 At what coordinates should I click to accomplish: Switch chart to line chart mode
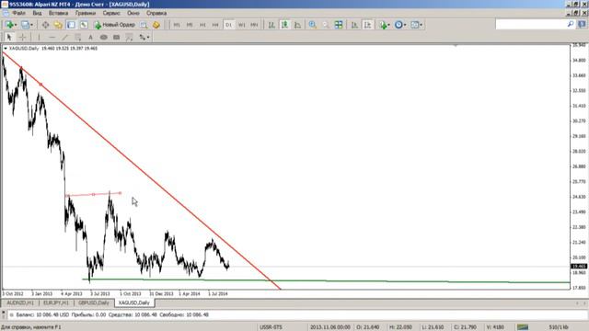(297, 25)
